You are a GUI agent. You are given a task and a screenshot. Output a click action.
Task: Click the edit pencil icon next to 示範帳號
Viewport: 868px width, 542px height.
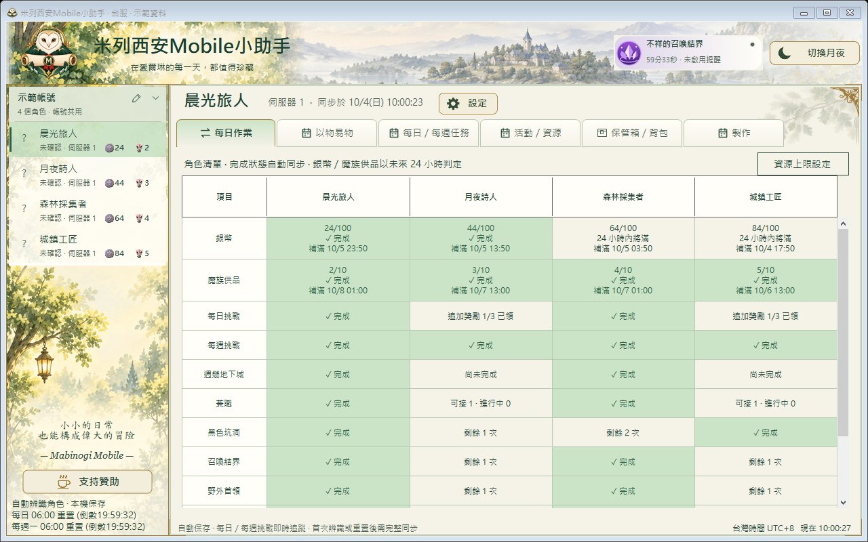[x=136, y=98]
